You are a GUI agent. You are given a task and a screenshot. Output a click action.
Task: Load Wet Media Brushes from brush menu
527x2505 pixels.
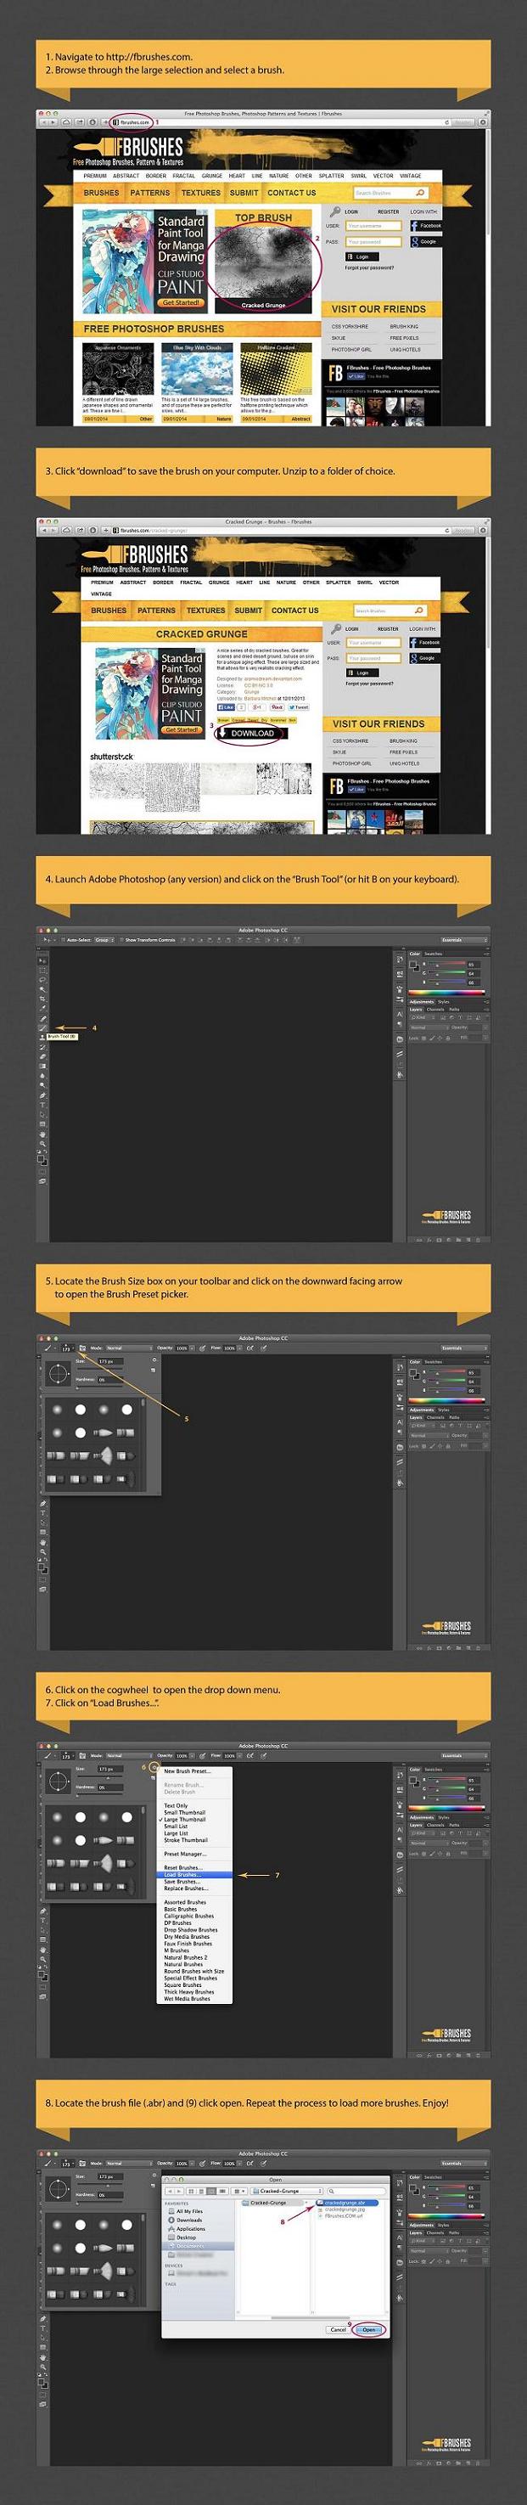tap(187, 1998)
